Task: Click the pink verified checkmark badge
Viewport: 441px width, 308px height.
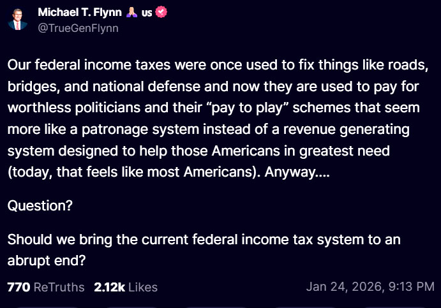Action: point(161,12)
